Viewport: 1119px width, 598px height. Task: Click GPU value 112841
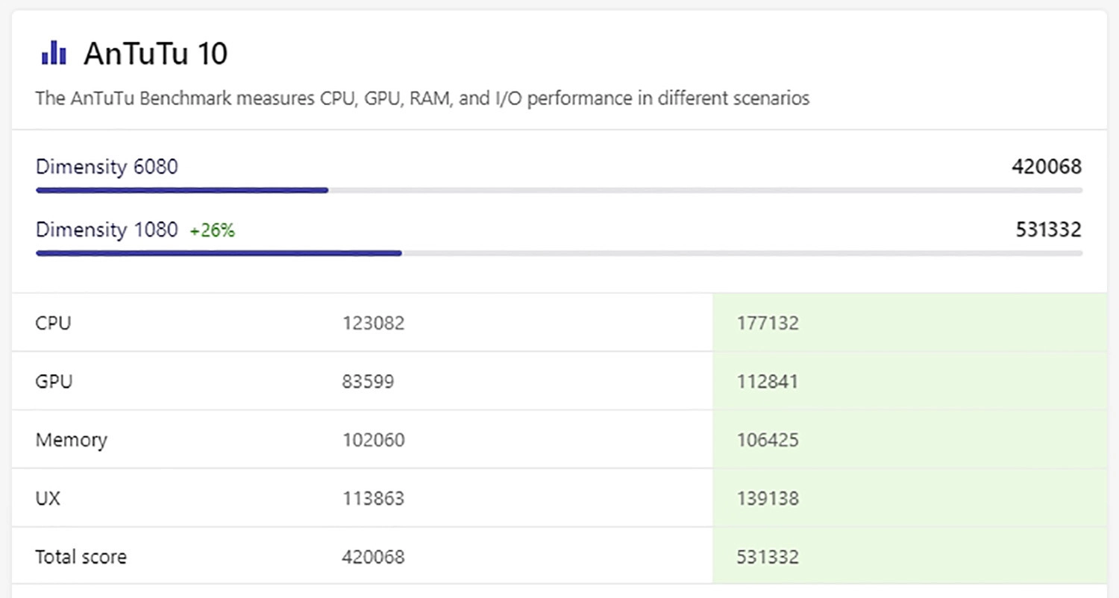pos(768,382)
